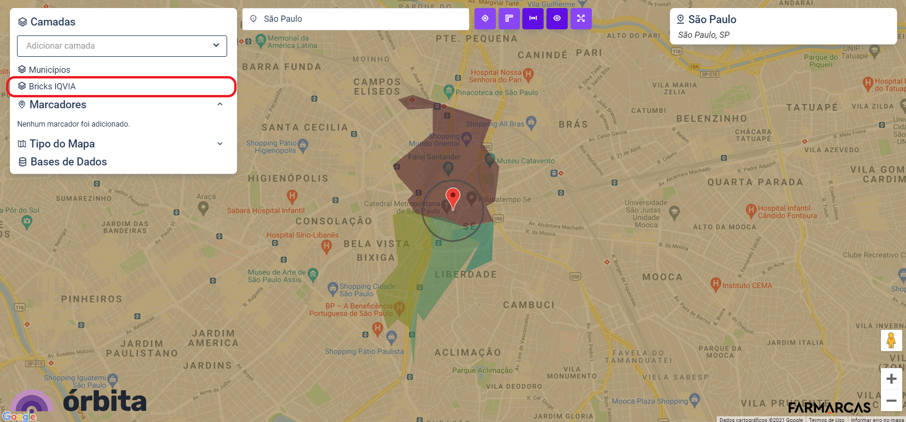
Task: Open Bases de Dados
Action: [69, 162]
